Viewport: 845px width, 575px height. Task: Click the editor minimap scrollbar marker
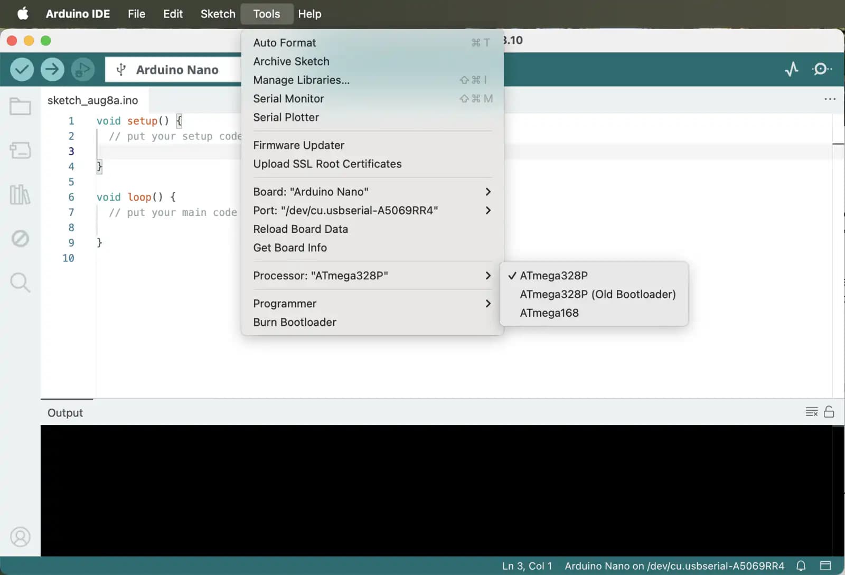coord(838,144)
